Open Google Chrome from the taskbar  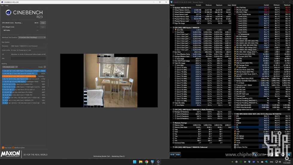[146, 162]
